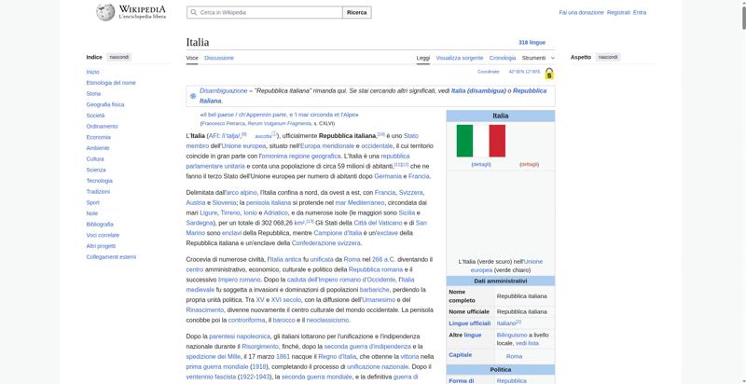Open the Disambiguazione link
746x384 pixels.
click(223, 90)
